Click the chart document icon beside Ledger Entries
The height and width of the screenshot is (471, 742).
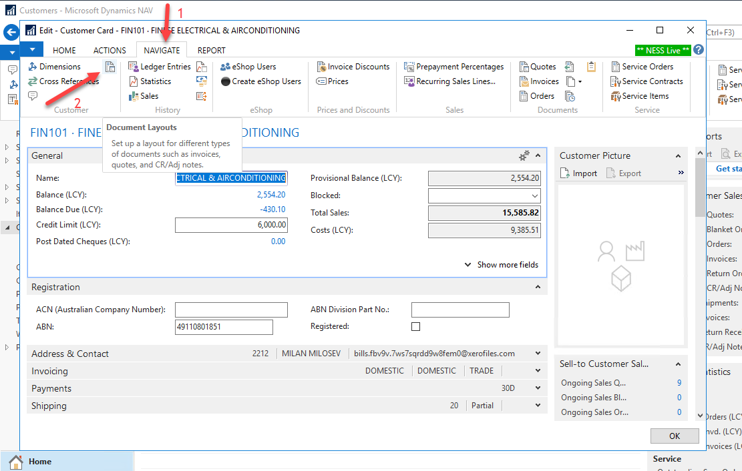202,67
